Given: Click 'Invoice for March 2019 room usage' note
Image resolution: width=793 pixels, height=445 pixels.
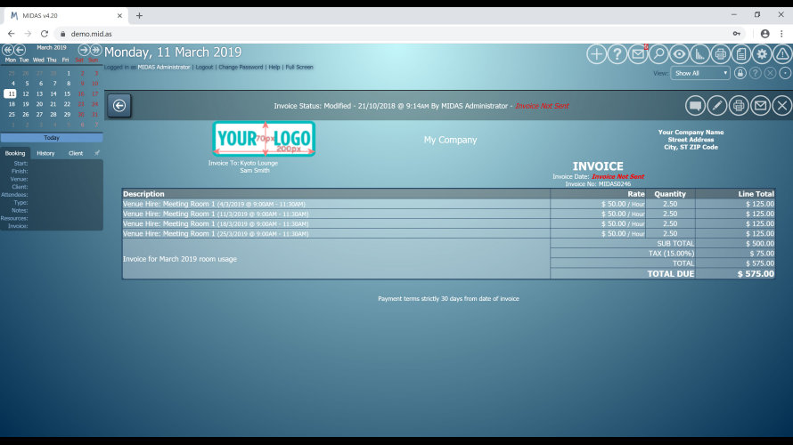Looking at the screenshot, I should pos(180,259).
